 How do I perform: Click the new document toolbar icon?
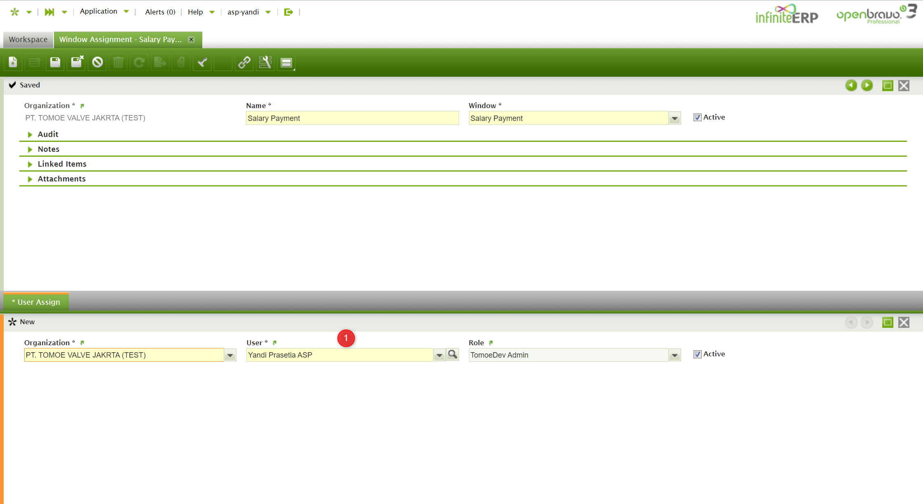[x=13, y=62]
